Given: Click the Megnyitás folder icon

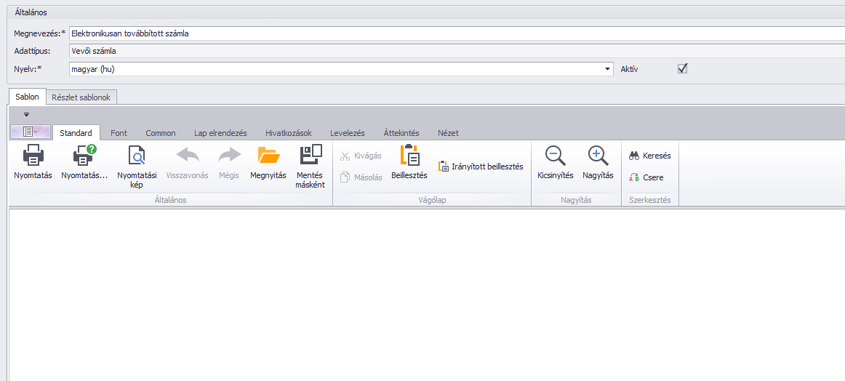Looking at the screenshot, I should coord(268,156).
